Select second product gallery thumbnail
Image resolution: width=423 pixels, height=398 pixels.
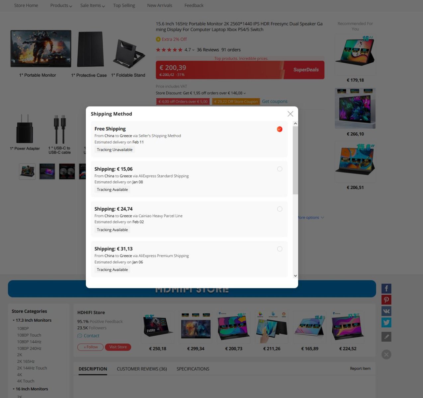(x=47, y=171)
